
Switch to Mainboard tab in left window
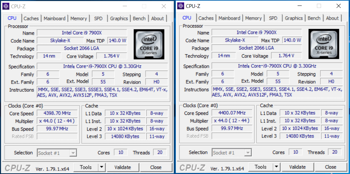tap(54, 19)
